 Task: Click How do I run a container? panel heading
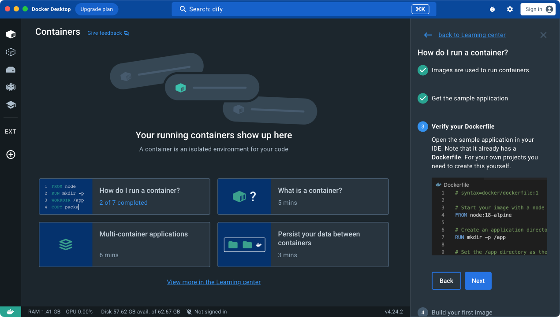(x=463, y=52)
